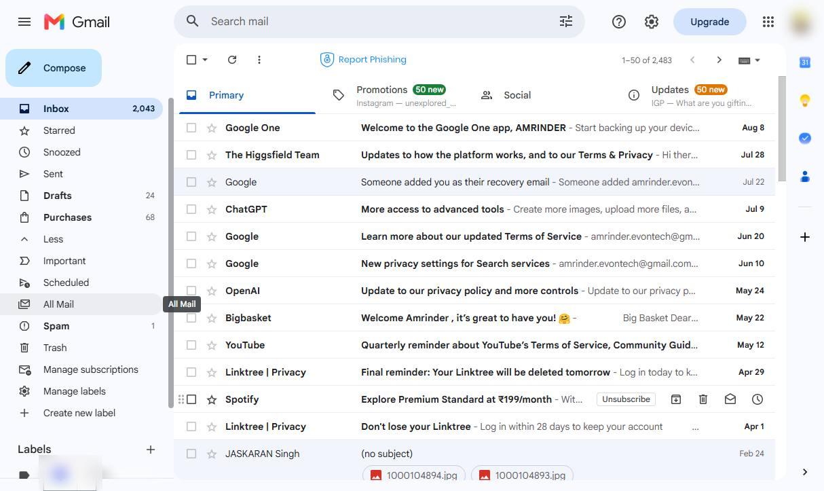
Task: Select the Higgsfield Team email checkbox
Action: point(191,155)
